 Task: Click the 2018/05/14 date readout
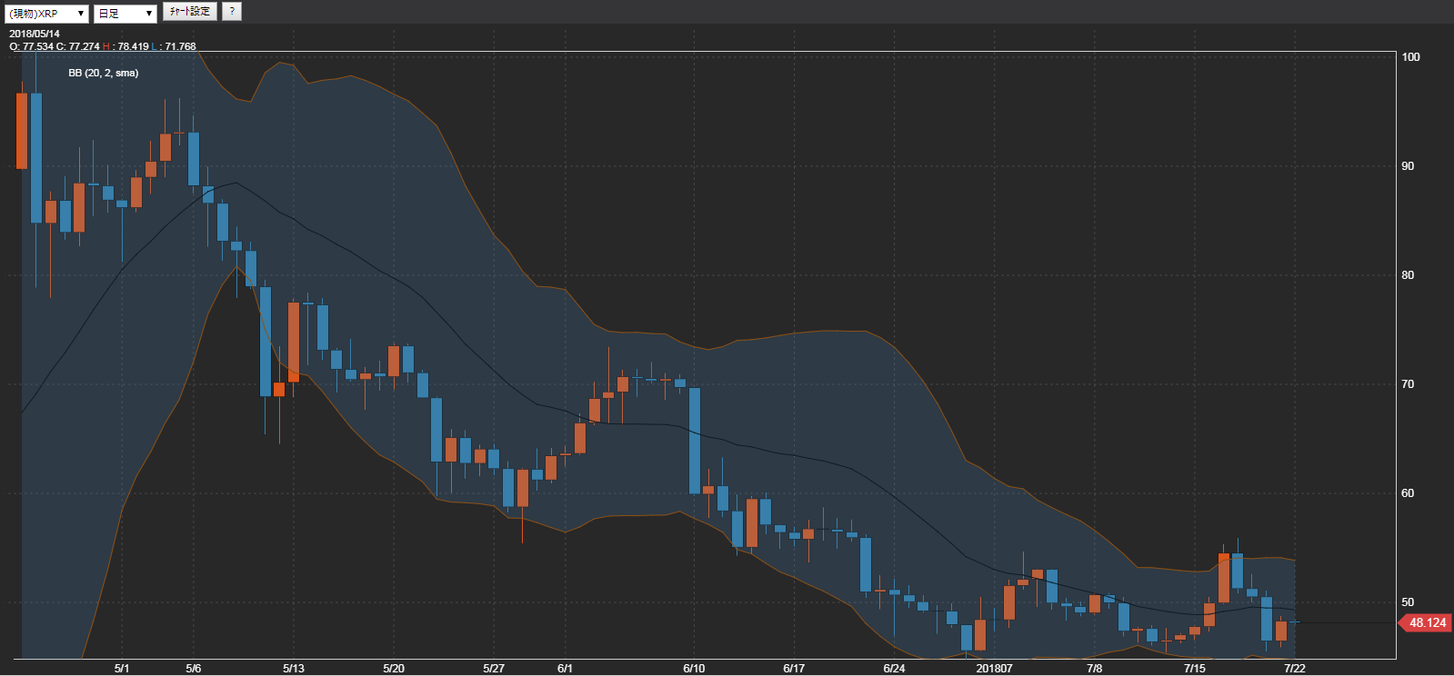click(x=35, y=34)
